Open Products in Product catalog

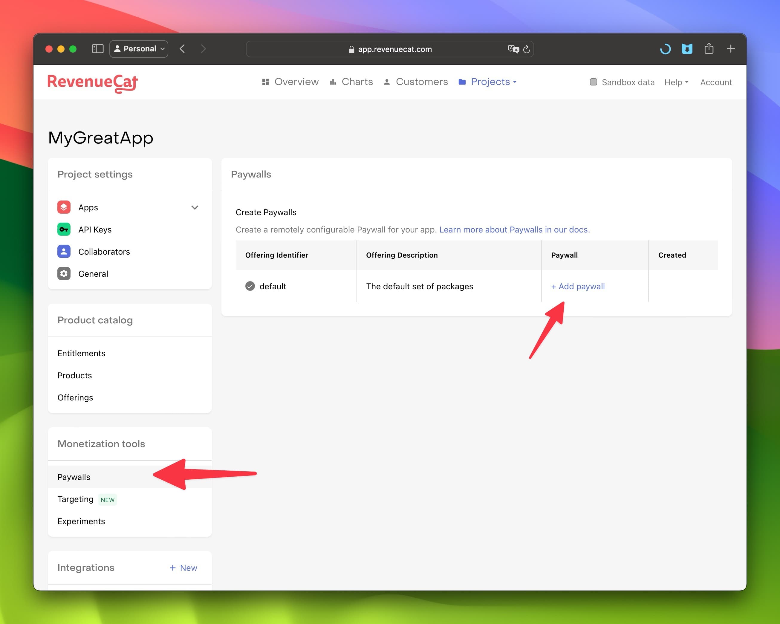pos(129,375)
